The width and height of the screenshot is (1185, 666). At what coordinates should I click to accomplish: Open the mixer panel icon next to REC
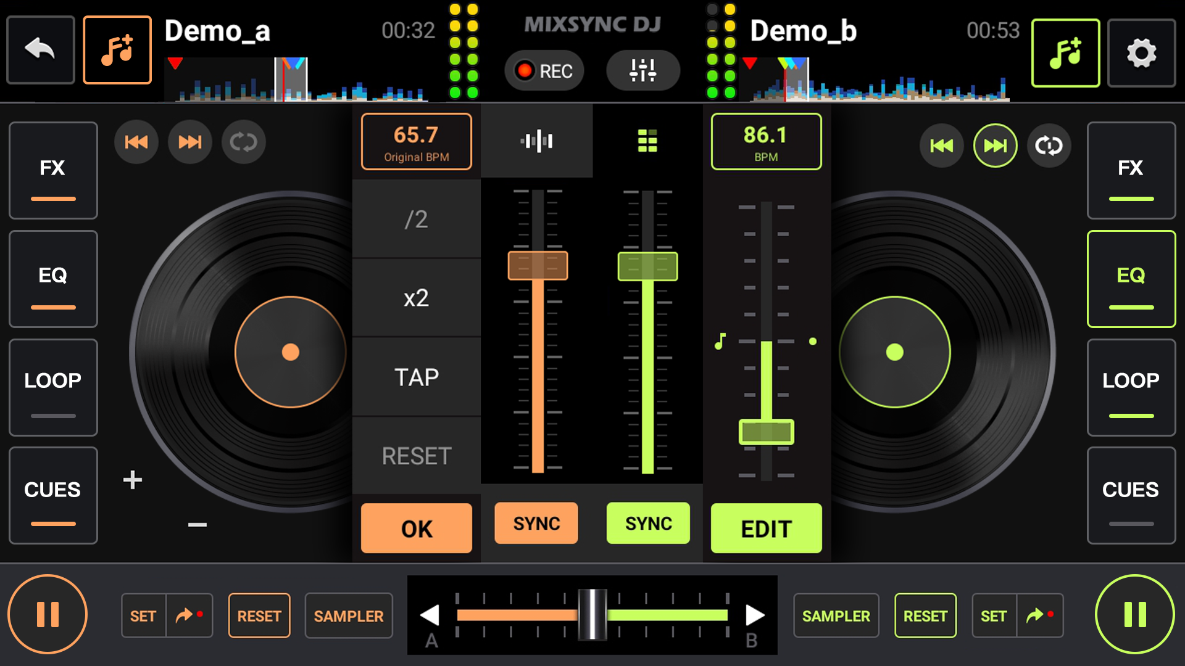pos(642,70)
